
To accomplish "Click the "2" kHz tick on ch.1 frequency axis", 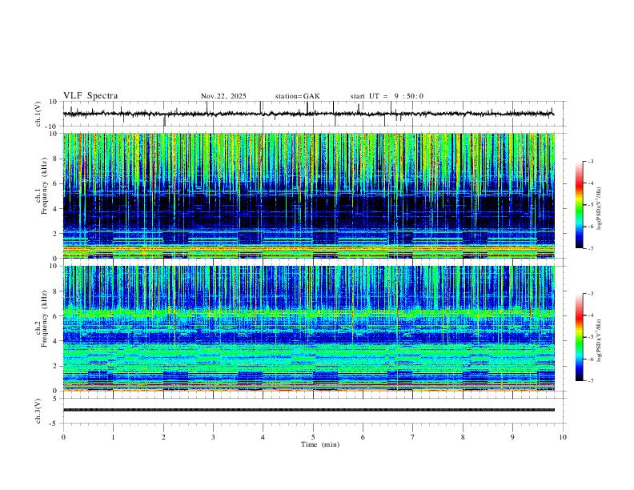I will click(56, 234).
